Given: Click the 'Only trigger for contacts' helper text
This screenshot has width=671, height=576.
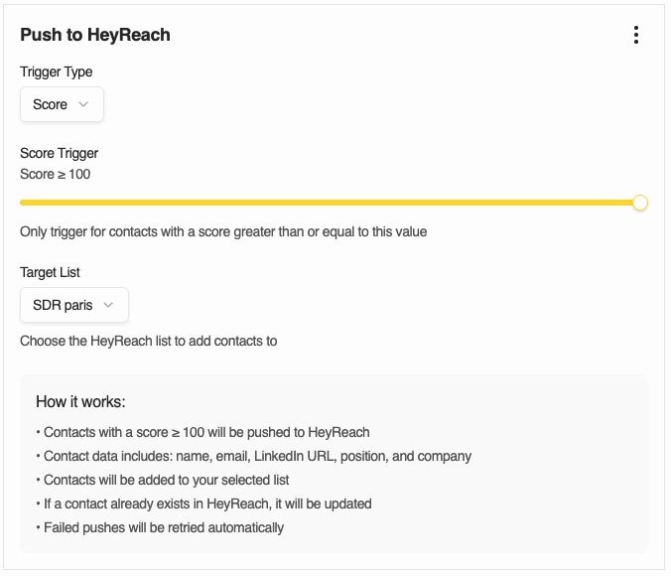Looking at the screenshot, I should (223, 231).
